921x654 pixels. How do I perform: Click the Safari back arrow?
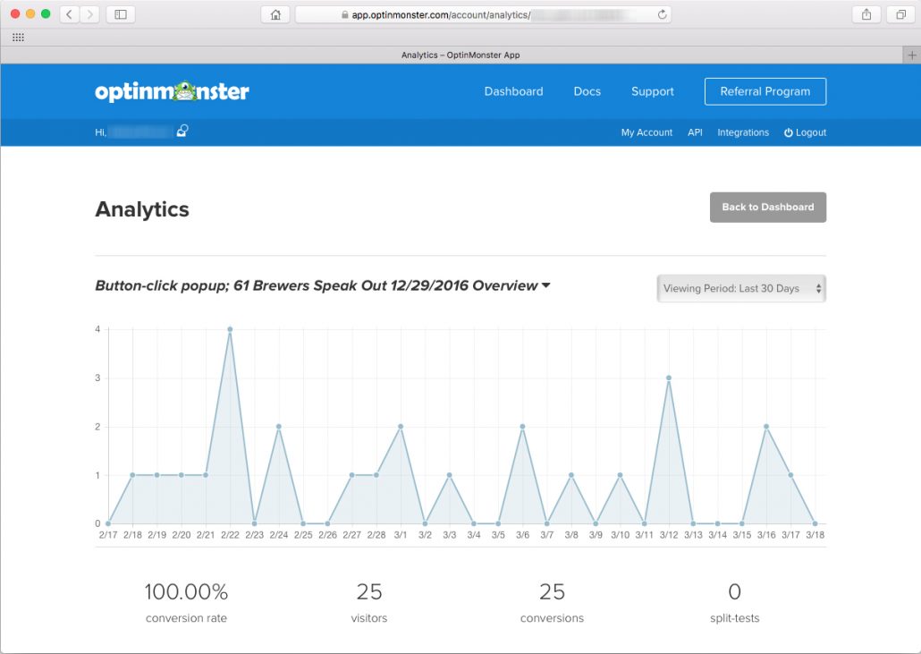point(70,14)
